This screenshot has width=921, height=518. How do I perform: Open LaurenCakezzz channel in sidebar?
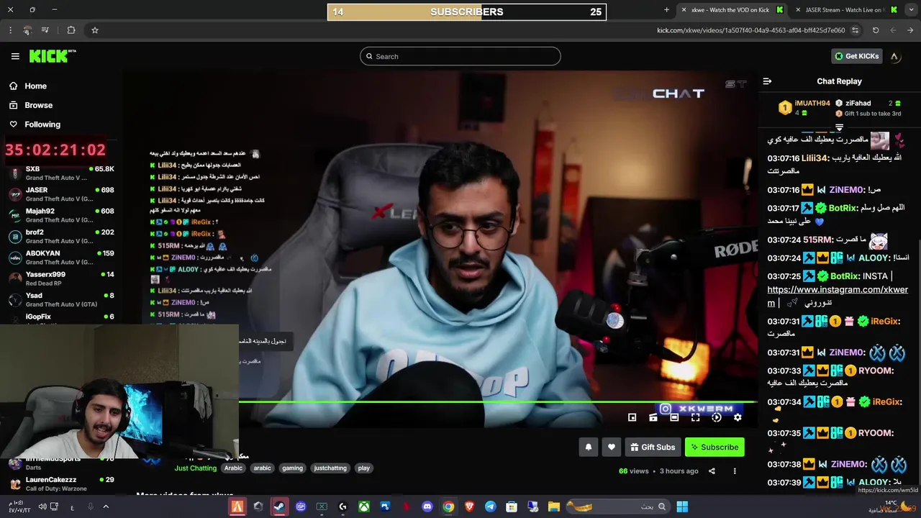click(x=61, y=483)
